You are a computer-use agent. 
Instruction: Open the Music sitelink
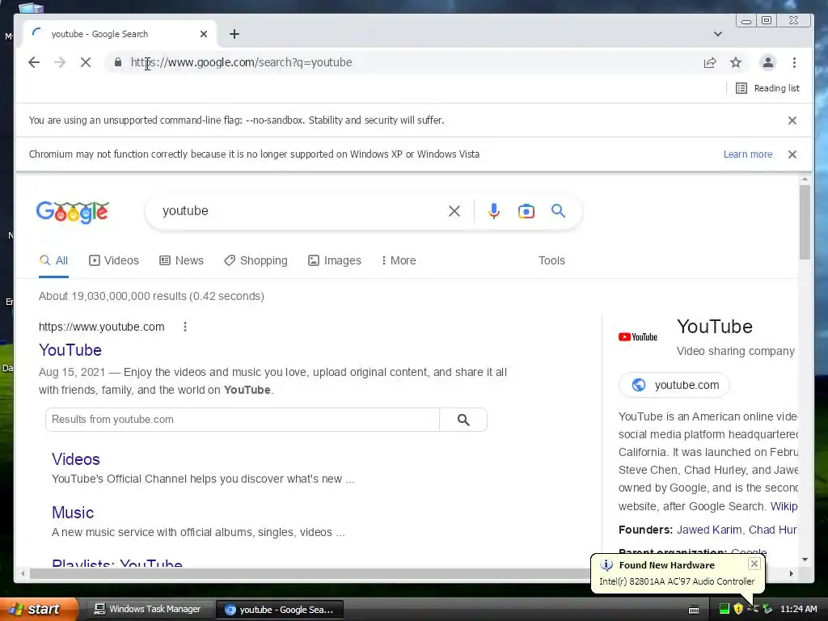click(73, 512)
